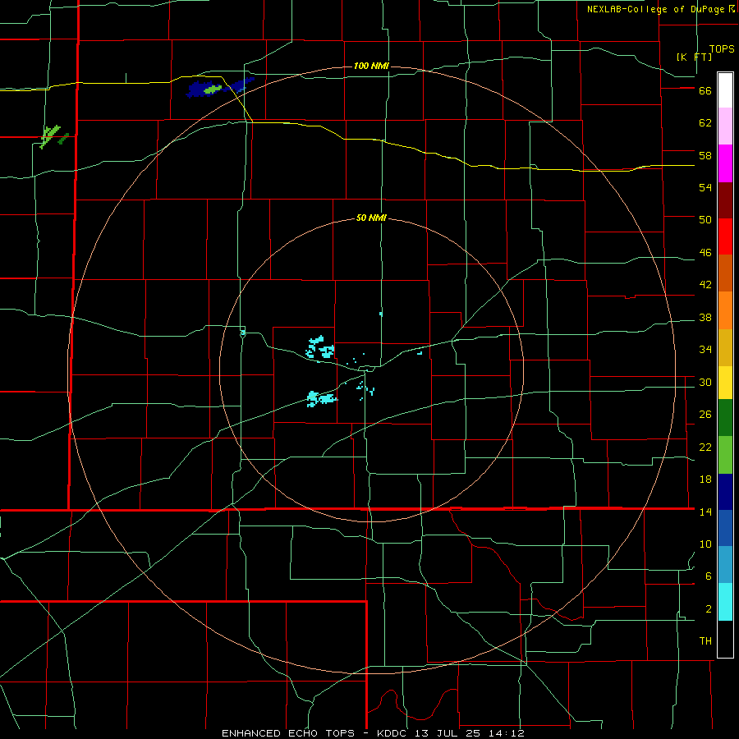Click the "[K FT]" units label

pos(694,57)
